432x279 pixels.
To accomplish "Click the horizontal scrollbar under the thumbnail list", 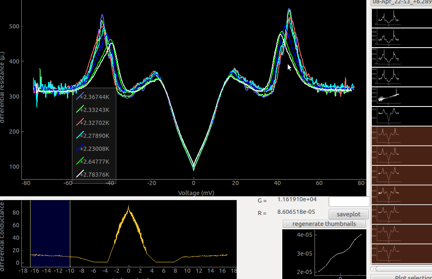I will 401,269.
